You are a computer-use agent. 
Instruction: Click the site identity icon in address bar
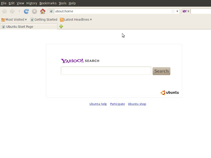coord(51,11)
